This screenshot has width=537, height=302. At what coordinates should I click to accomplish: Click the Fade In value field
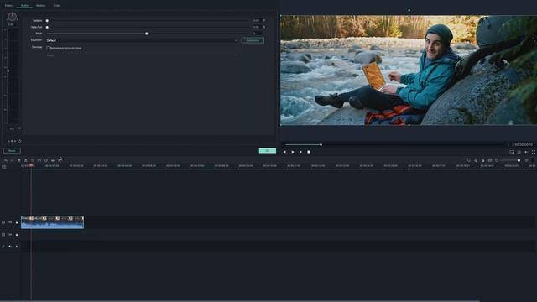257,20
